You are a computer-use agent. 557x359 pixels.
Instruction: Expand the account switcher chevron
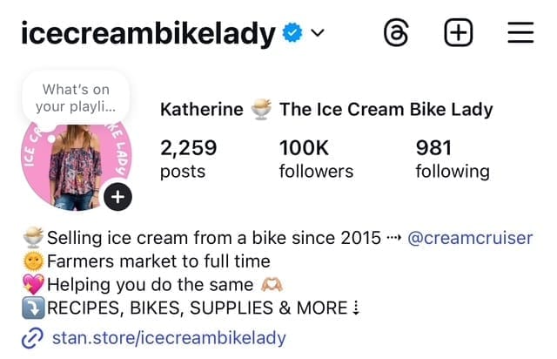(x=317, y=35)
